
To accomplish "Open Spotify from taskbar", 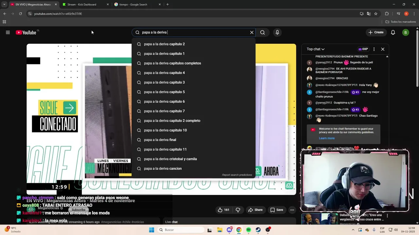I will (x=248, y=230).
